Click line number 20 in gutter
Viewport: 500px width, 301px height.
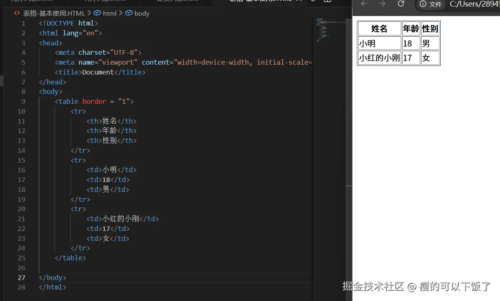21,209
